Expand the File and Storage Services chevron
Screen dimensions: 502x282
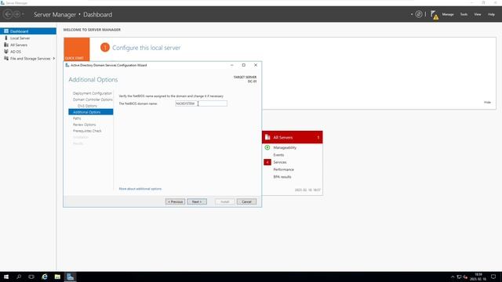coord(54,59)
